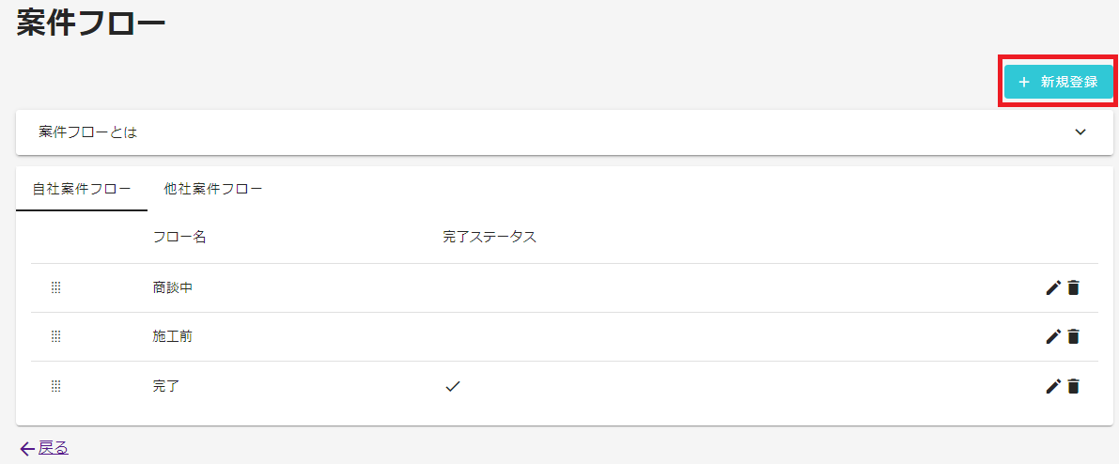1119x464 pixels.
Task: Click the back arrow beside 戻る
Action: [x=28, y=448]
